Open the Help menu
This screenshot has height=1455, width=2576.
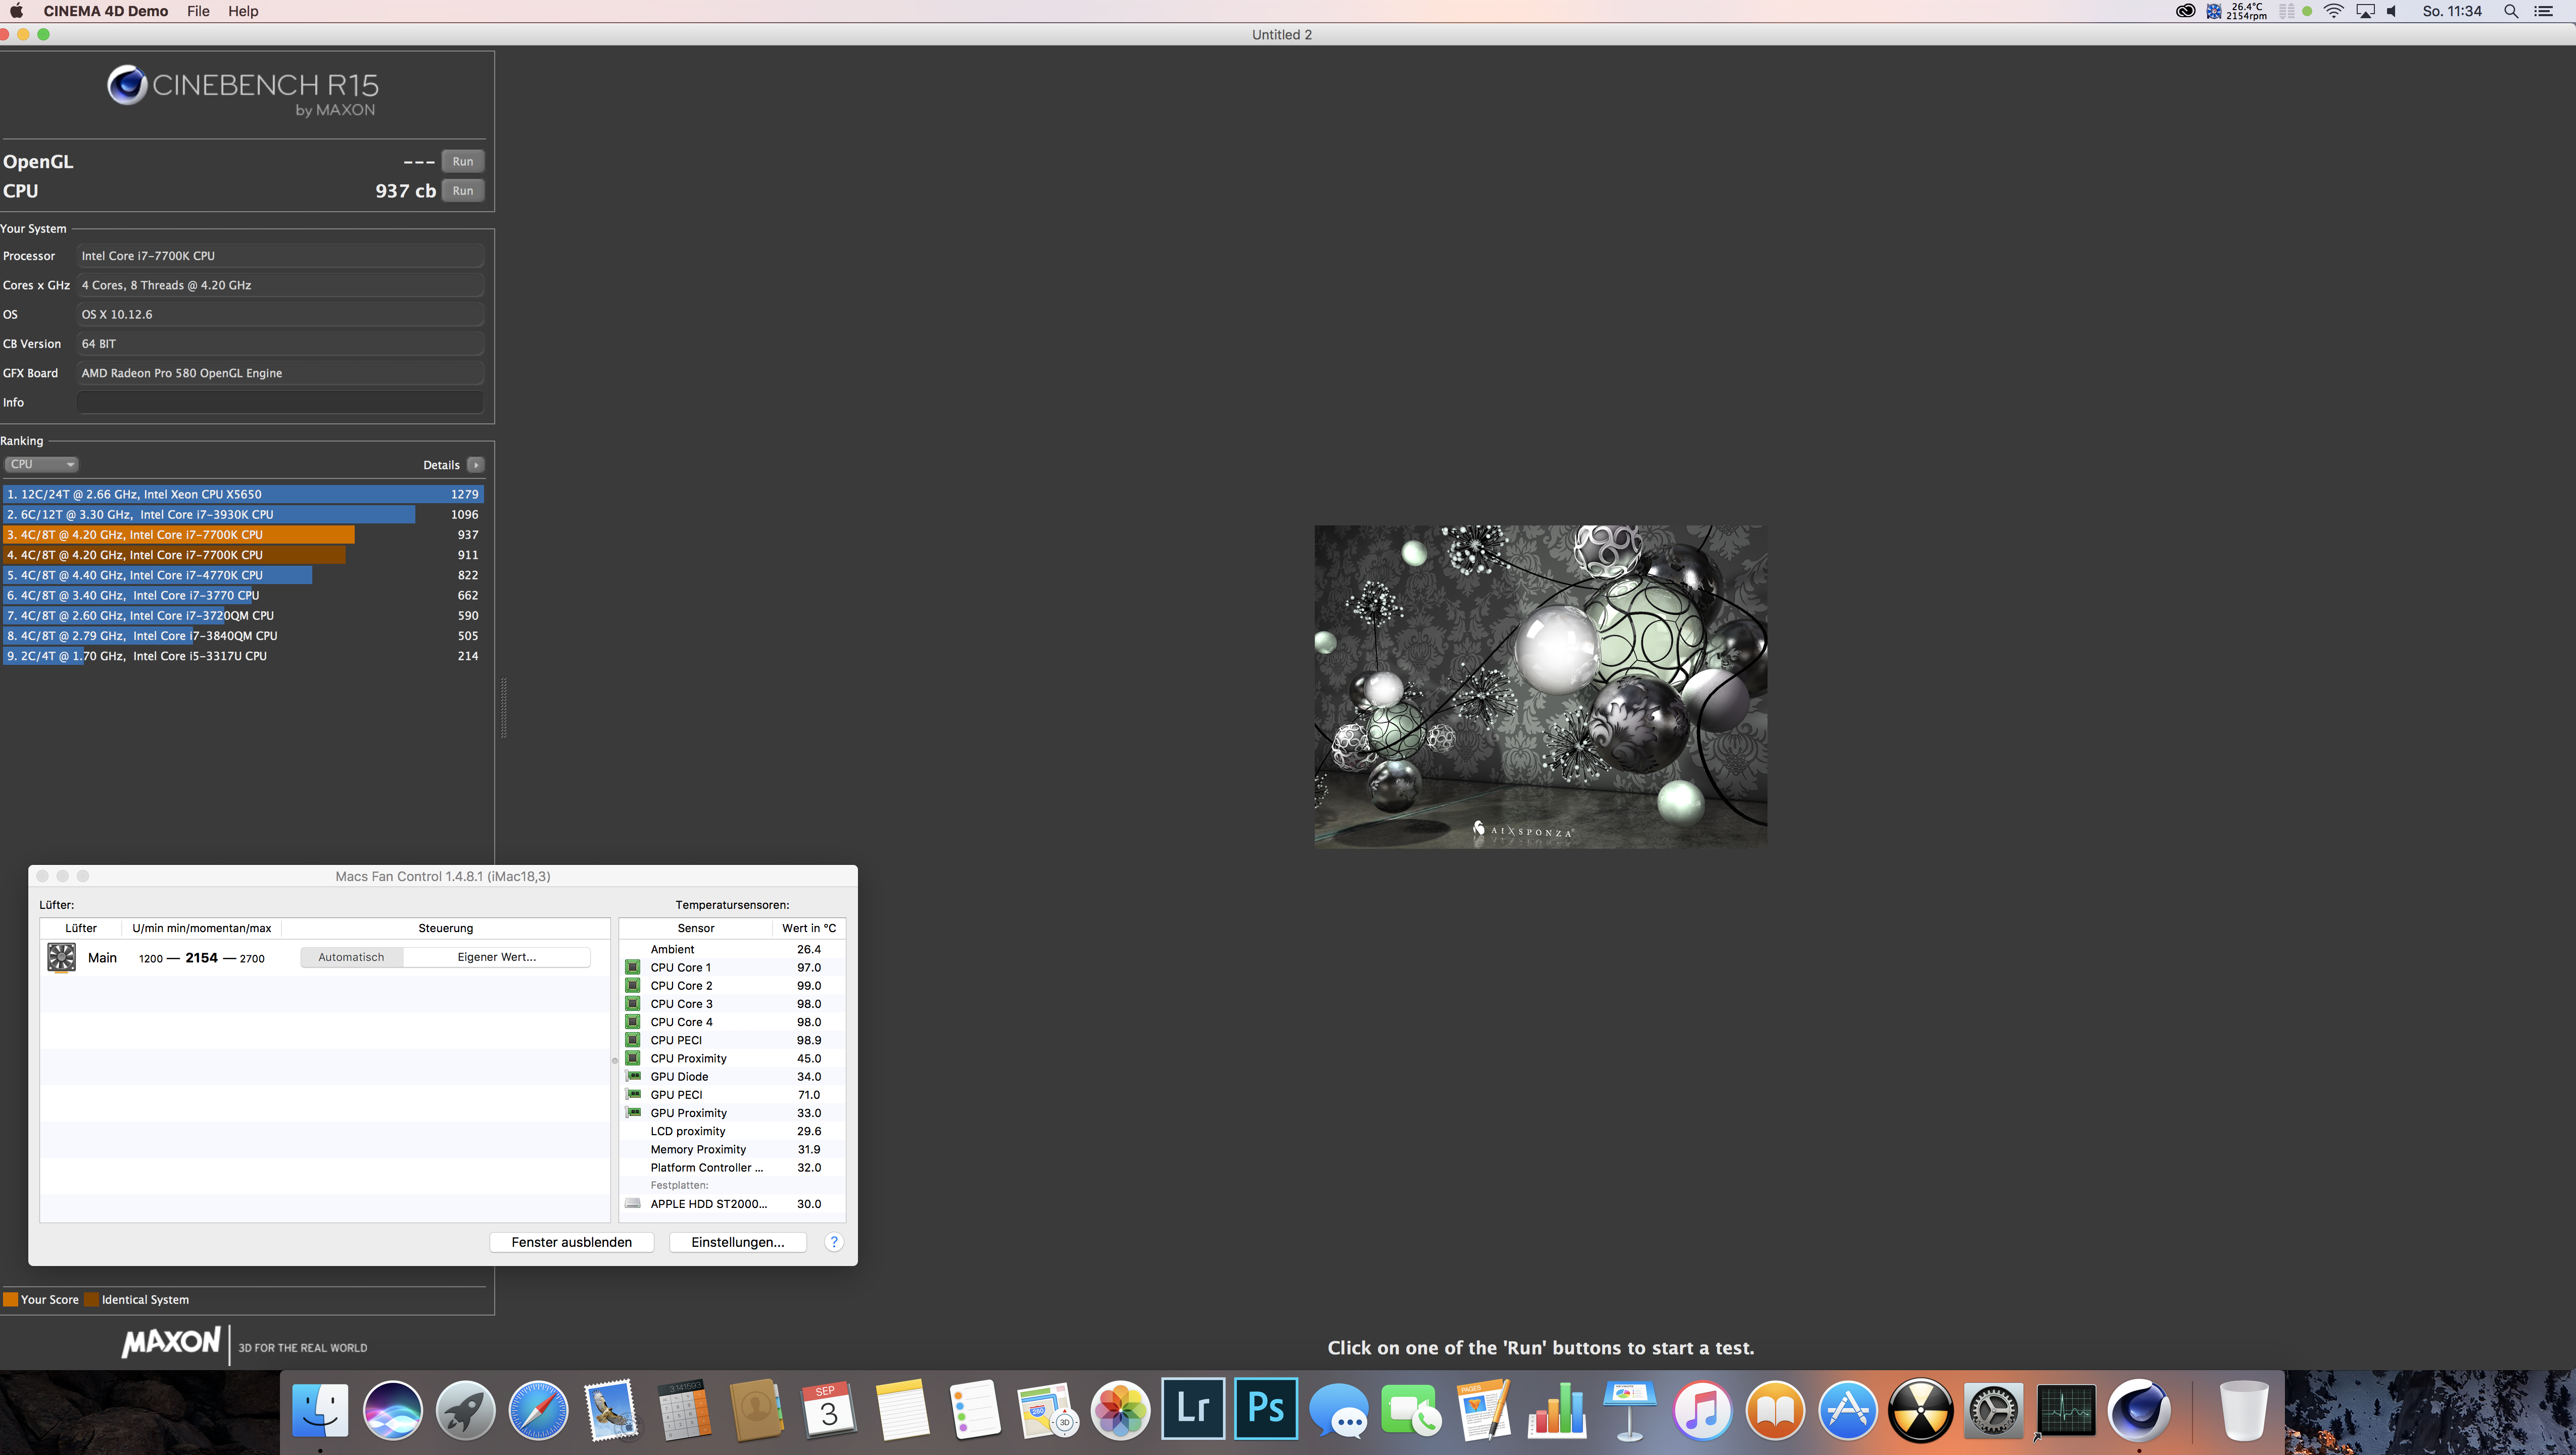(243, 11)
